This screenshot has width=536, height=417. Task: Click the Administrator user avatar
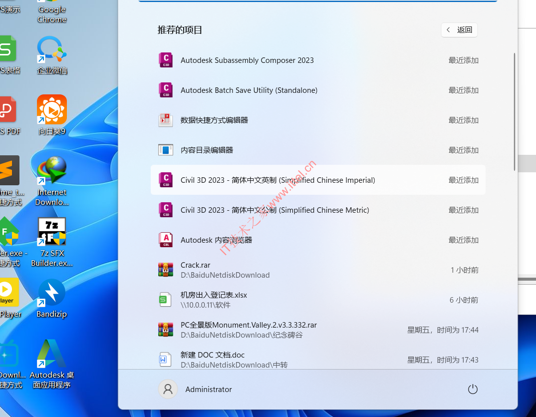[x=168, y=389]
